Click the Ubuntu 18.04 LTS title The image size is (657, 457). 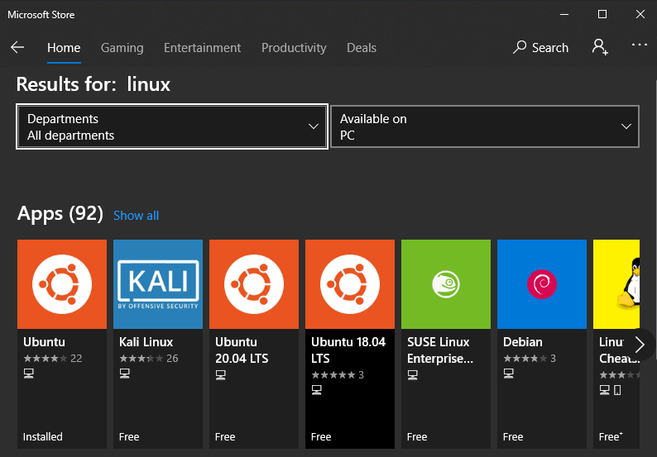point(348,350)
